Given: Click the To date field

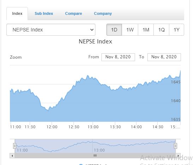Looking at the screenshot, I should 164,57.
